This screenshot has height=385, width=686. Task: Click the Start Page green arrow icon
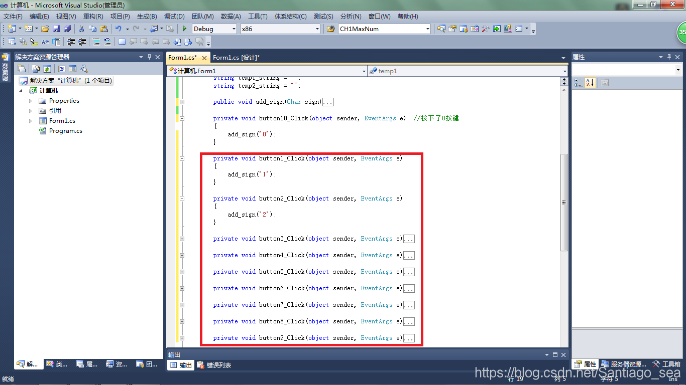point(497,29)
